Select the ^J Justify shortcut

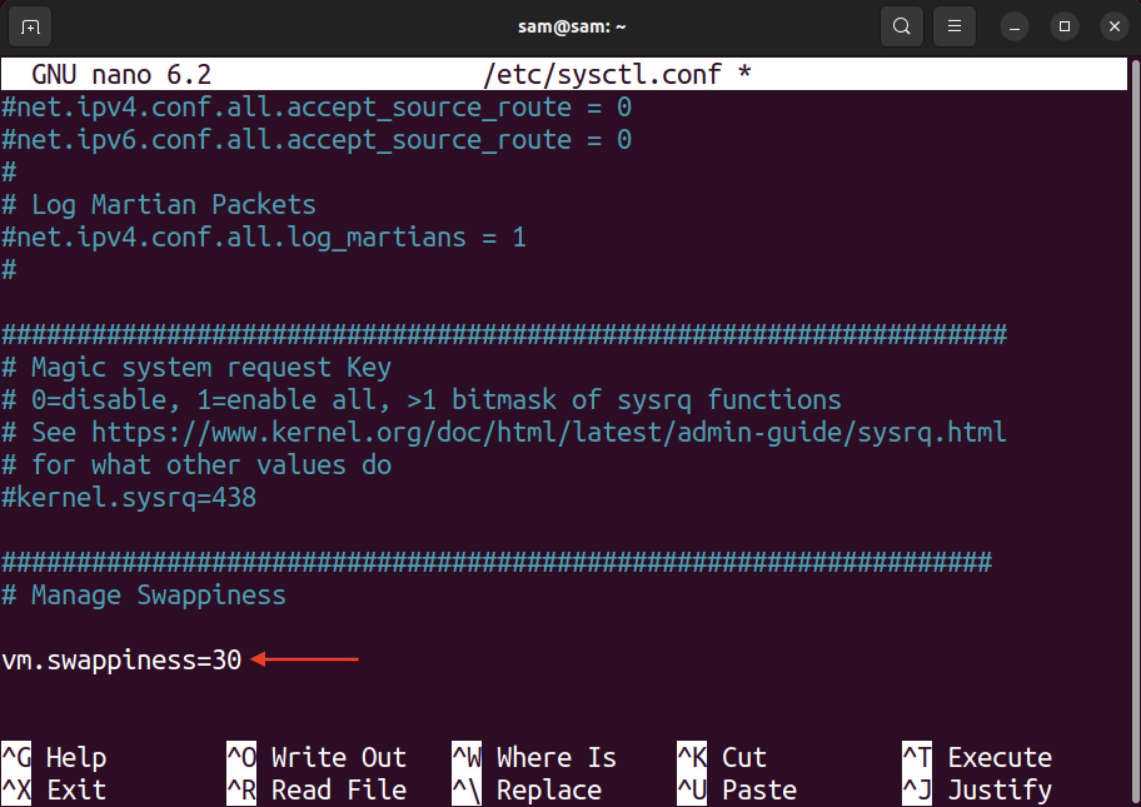[977, 789]
